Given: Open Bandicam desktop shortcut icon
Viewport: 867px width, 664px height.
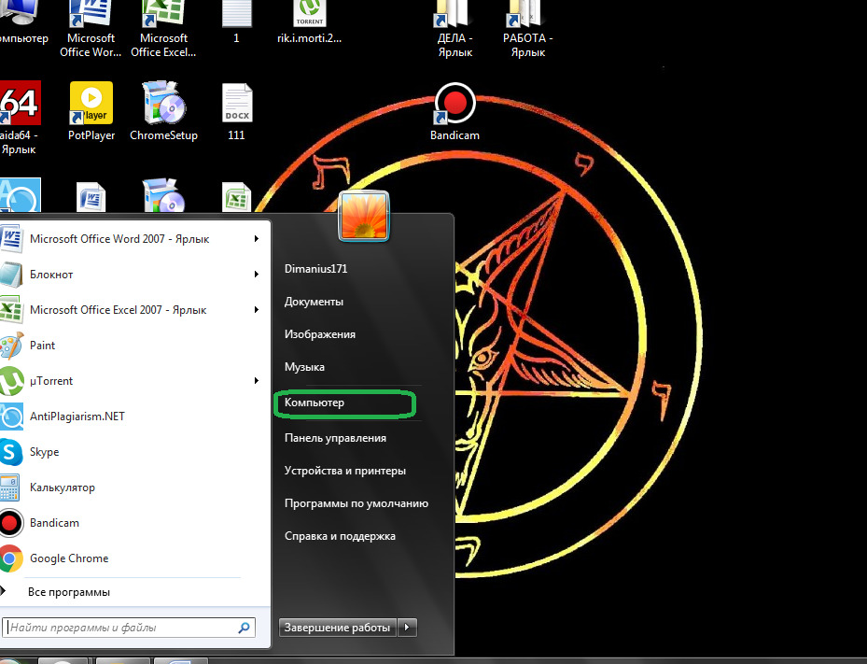Looking at the screenshot, I should (x=454, y=105).
